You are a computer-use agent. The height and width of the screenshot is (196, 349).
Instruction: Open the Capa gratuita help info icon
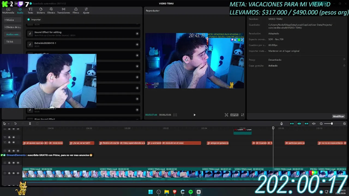click(x=344, y=66)
